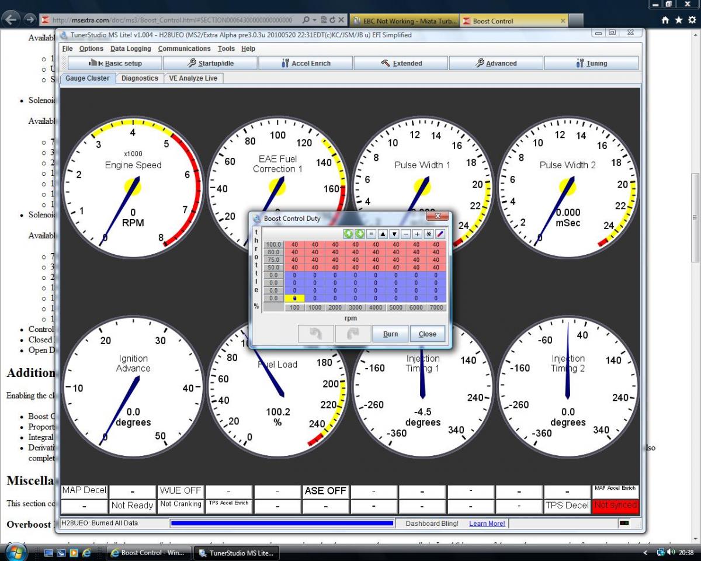Viewport: 701px width, 561px height.
Task: Click the green up-arrow table icon
Action: [348, 234]
